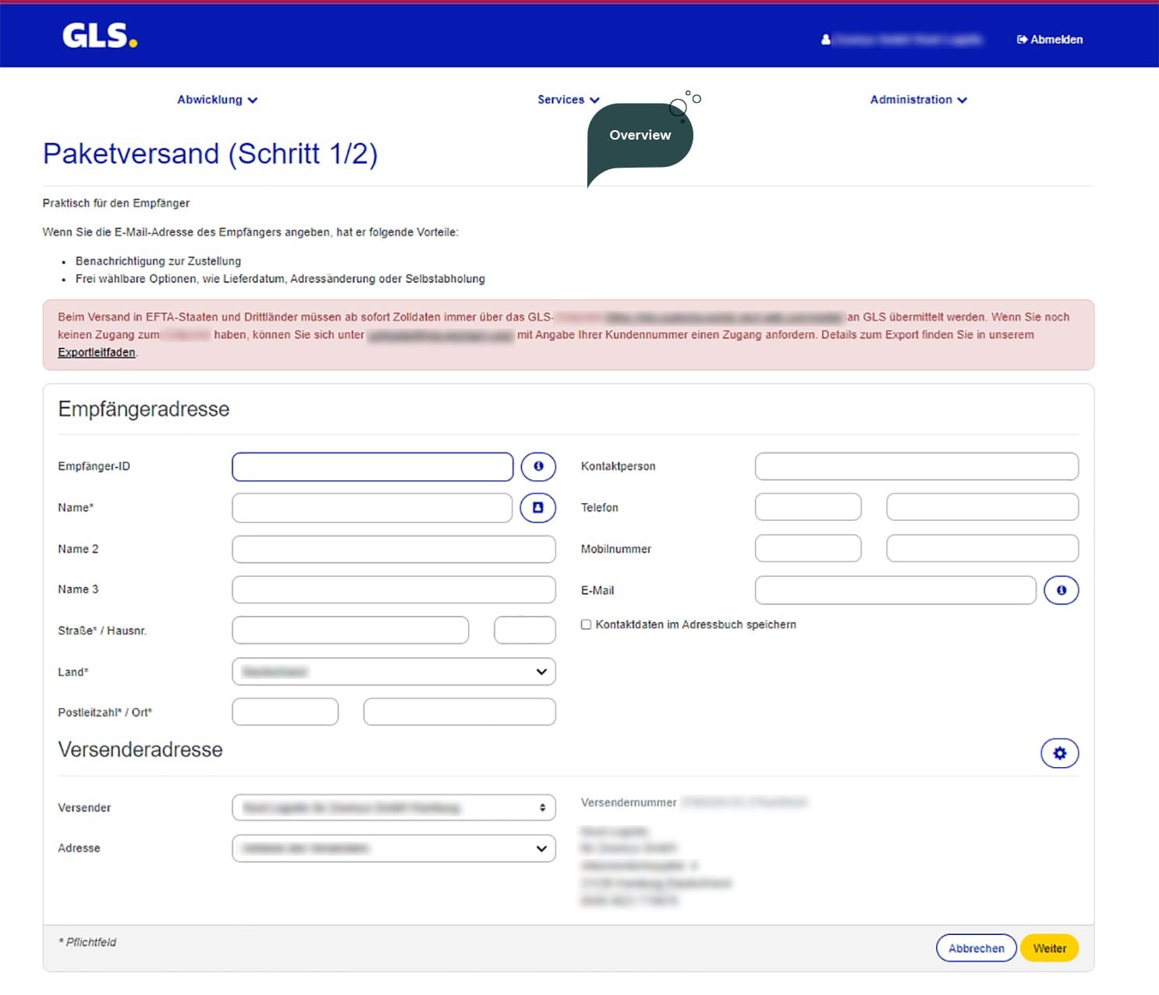Open the Abwicklung menu
Image resolution: width=1159 pixels, height=995 pixels.
pos(217,100)
